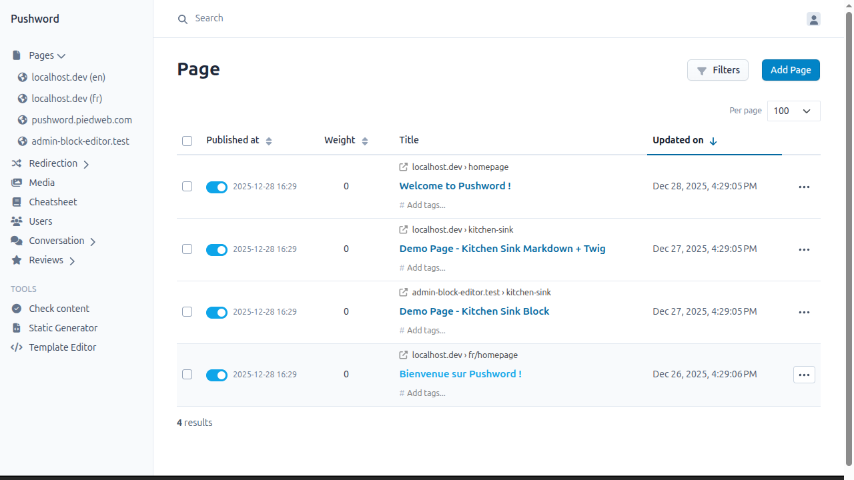Select the checkbox for Demo Page - Kitchen Sink Block
854x480 pixels.
(x=187, y=311)
